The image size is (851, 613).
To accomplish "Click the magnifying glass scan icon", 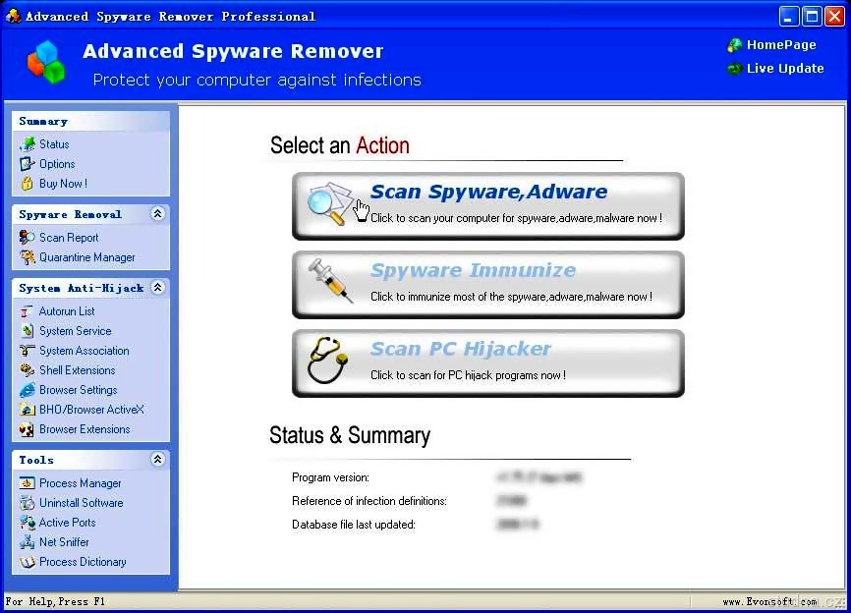I will click(329, 204).
